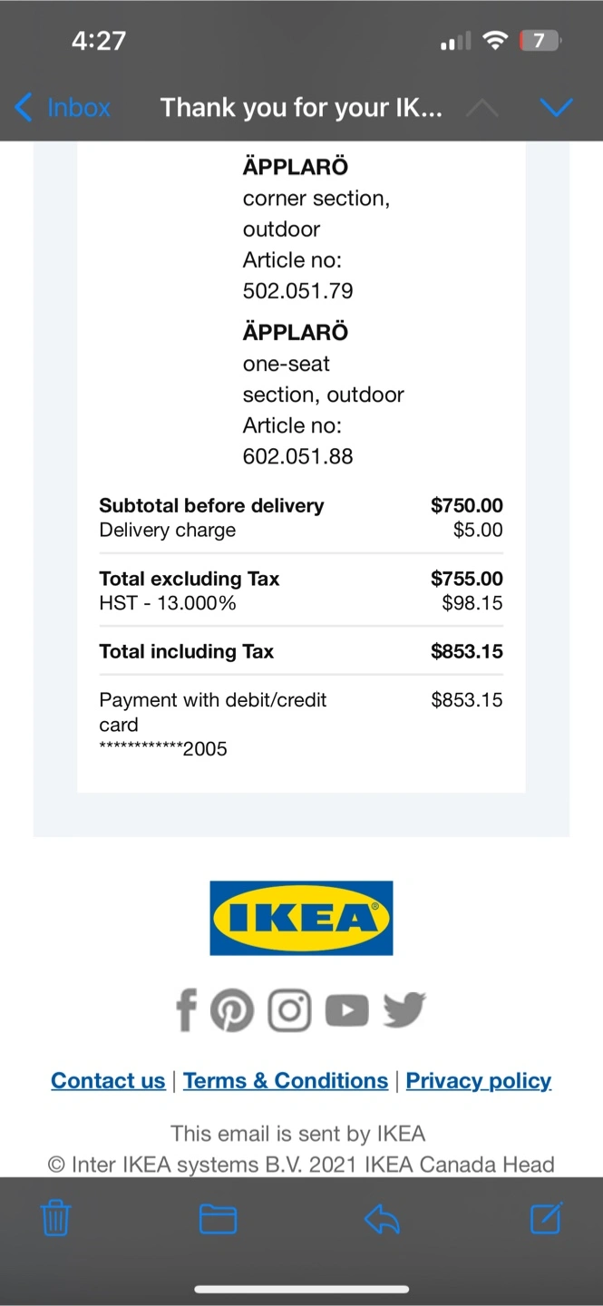
Task: Go back to Inbox
Action: tap(63, 108)
